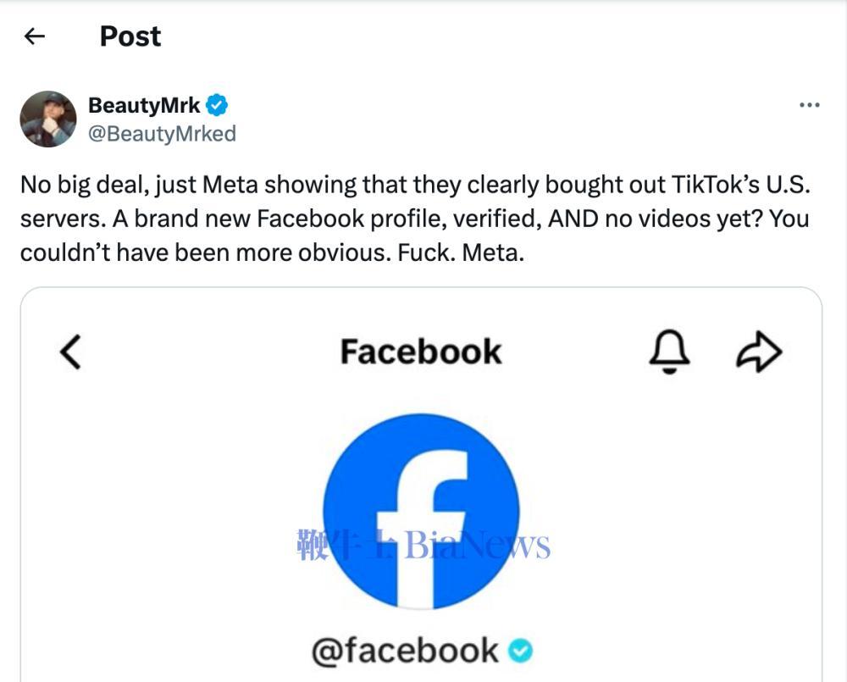The width and height of the screenshot is (847, 682).
Task: Click the "Facebook" title in embedded screenshot
Action: point(420,352)
